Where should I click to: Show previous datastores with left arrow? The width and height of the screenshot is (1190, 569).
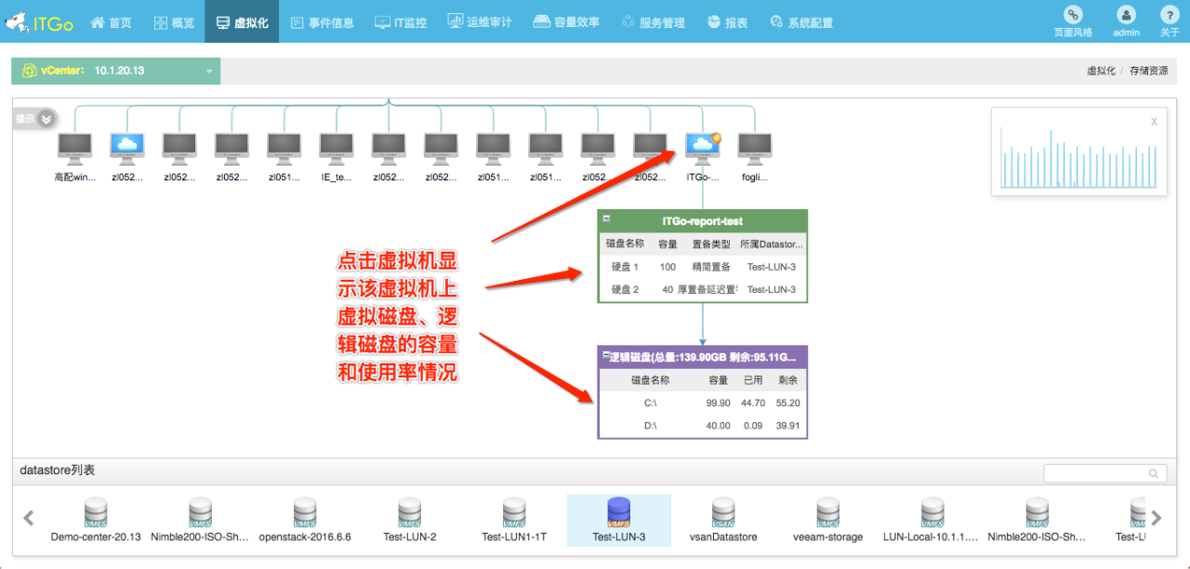coord(29,518)
